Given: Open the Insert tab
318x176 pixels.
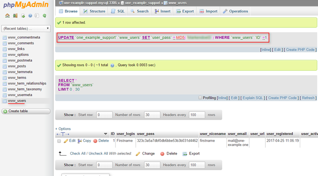Looking at the screenshot, I should click(x=162, y=11).
